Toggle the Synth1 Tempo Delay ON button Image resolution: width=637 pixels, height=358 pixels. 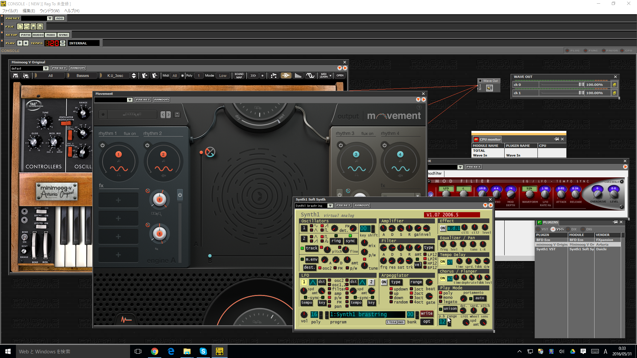[443, 262]
